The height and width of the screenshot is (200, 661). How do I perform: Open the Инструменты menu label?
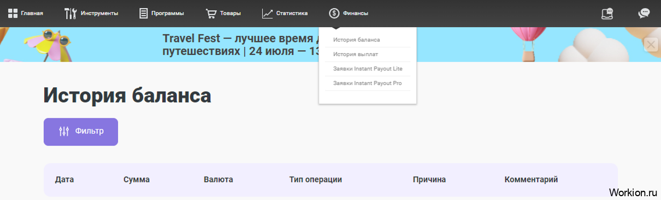tap(99, 13)
